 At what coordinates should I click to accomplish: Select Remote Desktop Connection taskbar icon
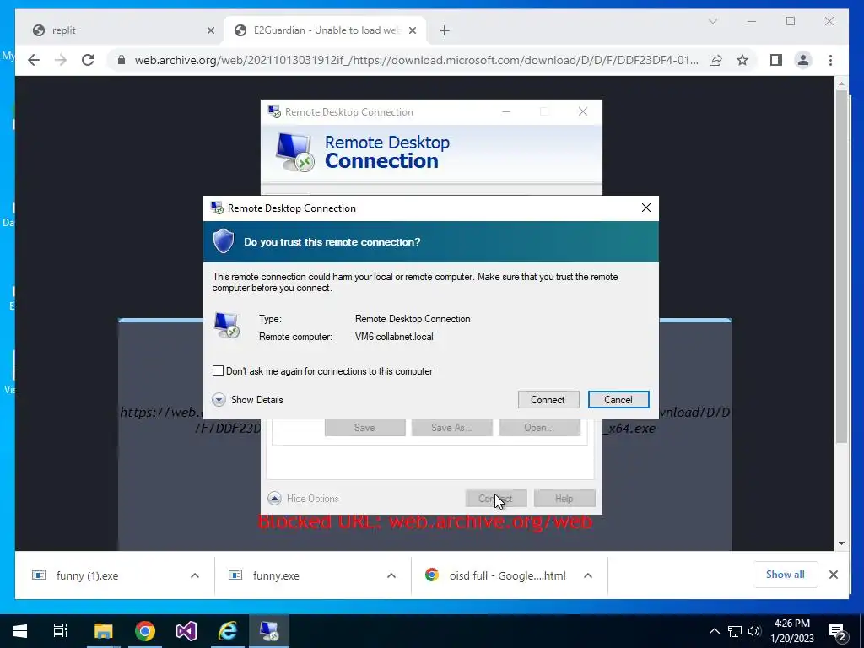[269, 631]
